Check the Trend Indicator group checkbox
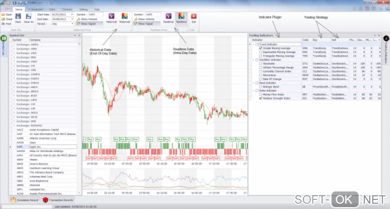 (257, 44)
